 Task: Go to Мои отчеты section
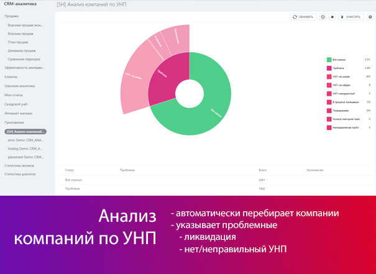[13, 95]
